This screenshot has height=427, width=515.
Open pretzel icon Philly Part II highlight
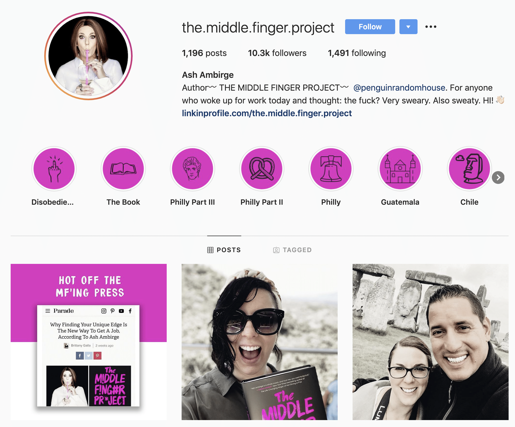262,169
